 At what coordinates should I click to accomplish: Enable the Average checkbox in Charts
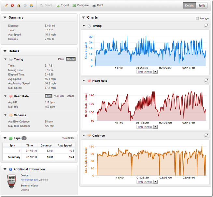pos(197,19)
